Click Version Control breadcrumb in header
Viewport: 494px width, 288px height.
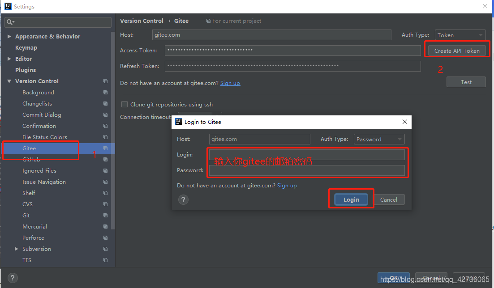(142, 21)
